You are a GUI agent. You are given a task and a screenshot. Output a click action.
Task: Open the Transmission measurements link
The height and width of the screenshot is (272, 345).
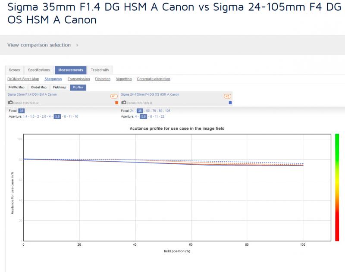click(79, 79)
